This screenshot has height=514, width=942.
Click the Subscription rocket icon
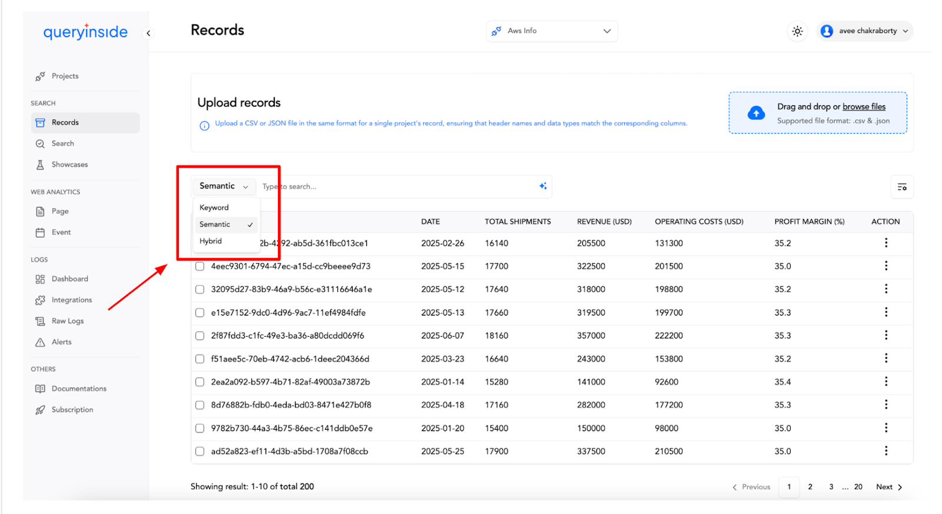[40, 410]
